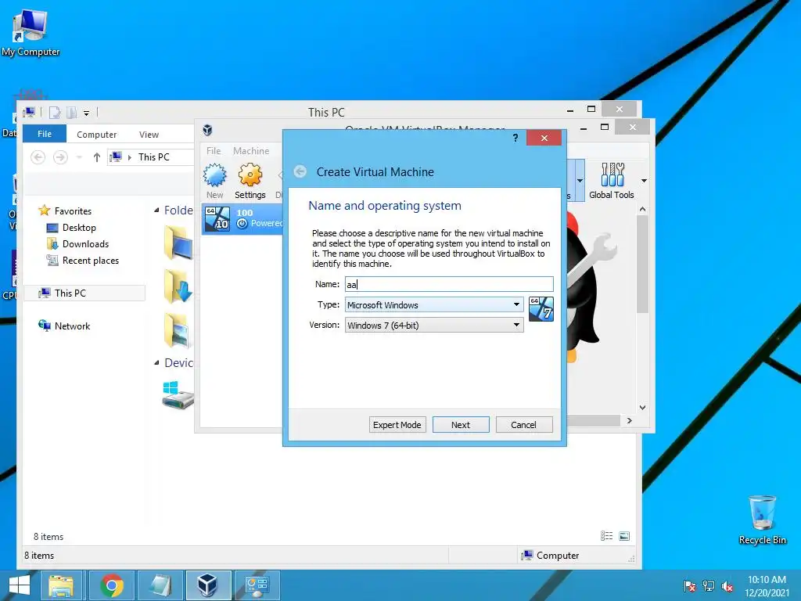
Task: Click VirtualBox vertical scrollbar down arrow
Action: 643,407
